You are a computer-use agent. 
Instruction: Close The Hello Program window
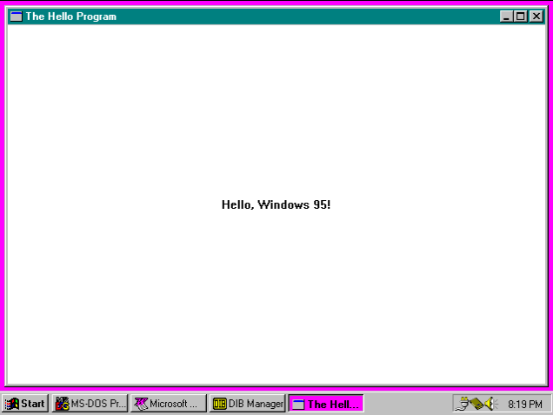(x=536, y=17)
